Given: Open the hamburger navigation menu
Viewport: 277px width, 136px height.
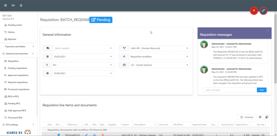Looking at the screenshot, I should (5, 6).
